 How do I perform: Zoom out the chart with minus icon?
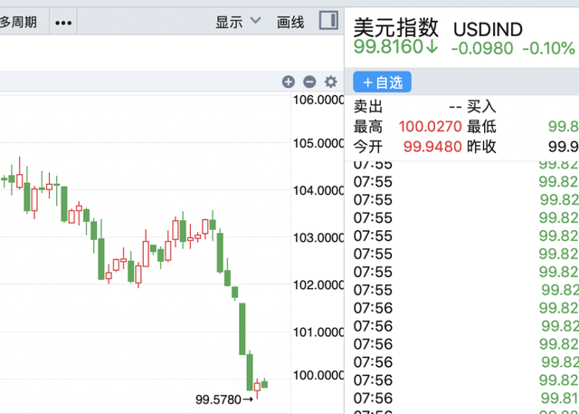(x=309, y=82)
